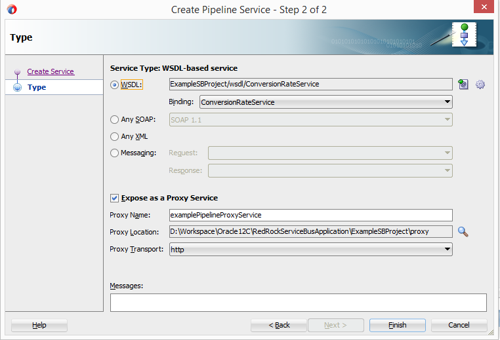Viewport: 500px width, 340px height.
Task: Open the WSDL settings gear icon
Action: [x=480, y=85]
